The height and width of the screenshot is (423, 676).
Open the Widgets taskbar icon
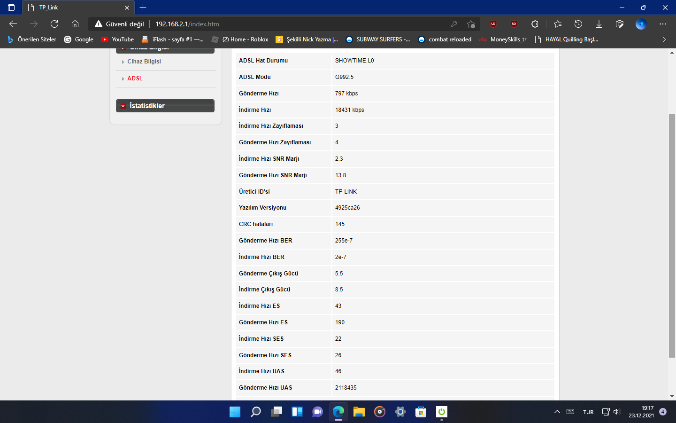[297, 412]
